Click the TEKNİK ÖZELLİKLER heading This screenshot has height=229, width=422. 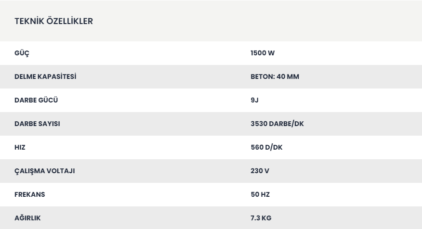53,21
